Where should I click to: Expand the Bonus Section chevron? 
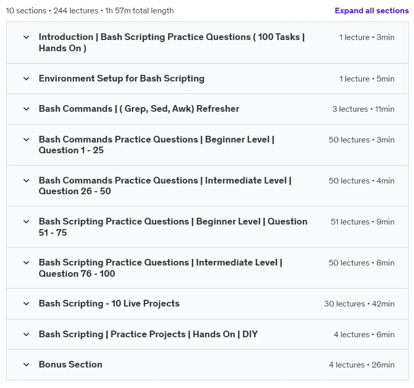tap(26, 365)
